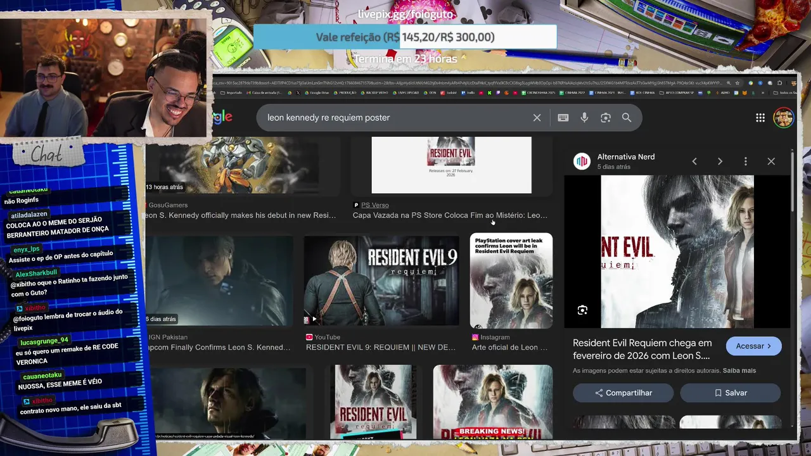Open the YouTube RESIDENT EVIL 9: REQUIEM result title
This screenshot has width=811, height=456.
pyautogui.click(x=381, y=347)
